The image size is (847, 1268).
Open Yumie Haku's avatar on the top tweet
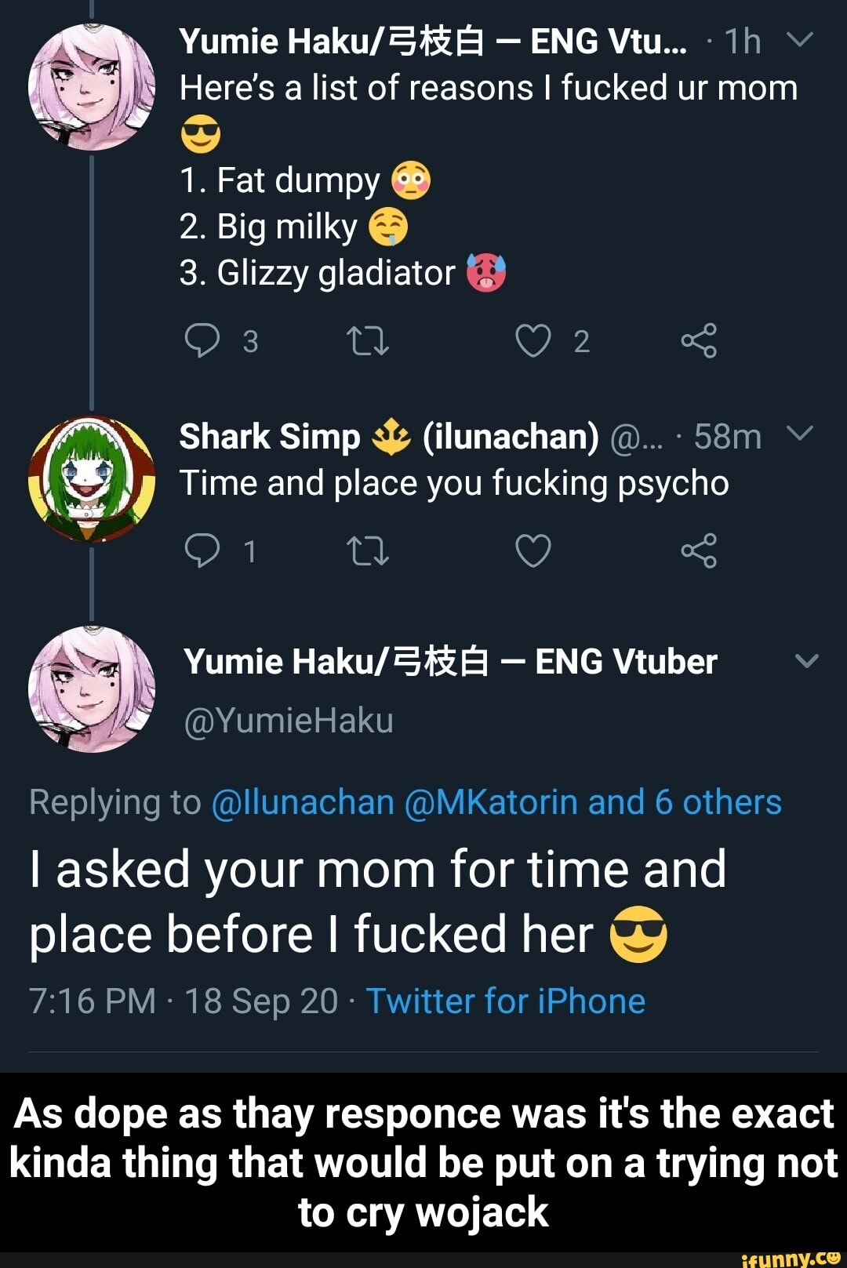[92, 87]
